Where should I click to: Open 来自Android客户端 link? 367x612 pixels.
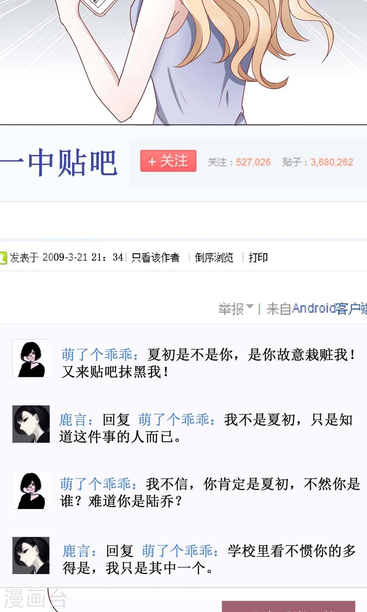pos(317,308)
